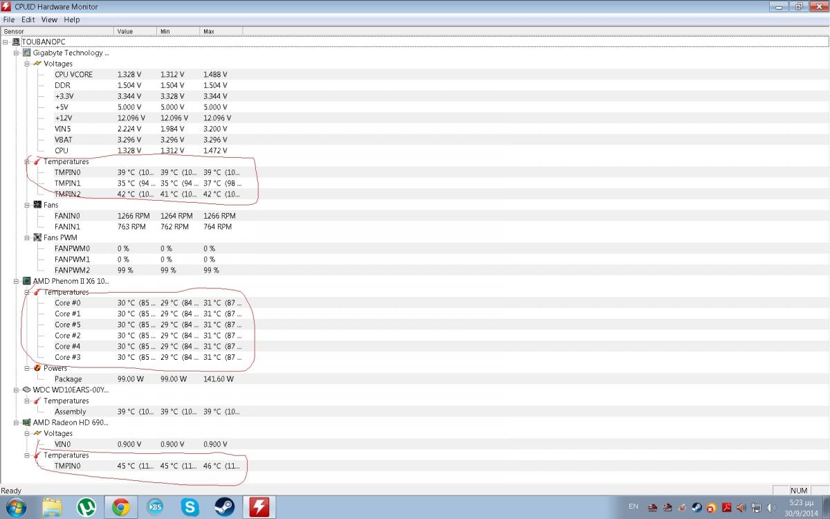Click the NUM status bar indicator
830x519 pixels.
(798, 491)
